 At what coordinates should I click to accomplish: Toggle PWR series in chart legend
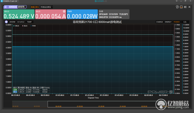[x=33, y=26]
